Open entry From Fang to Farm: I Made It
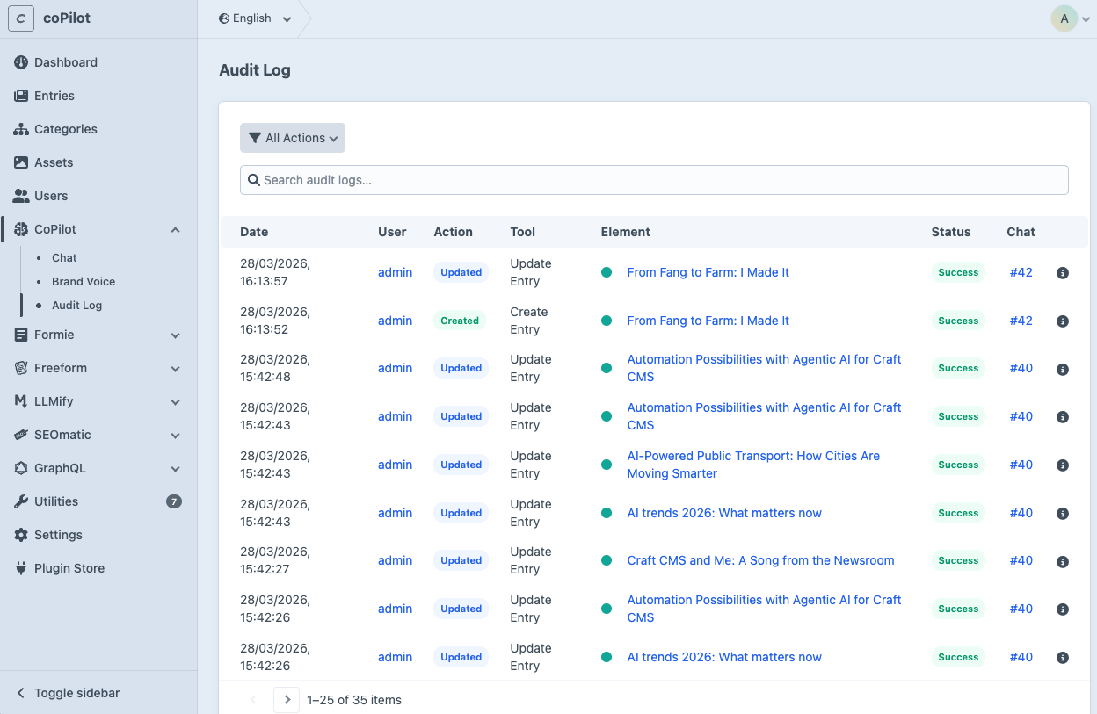 coord(708,272)
